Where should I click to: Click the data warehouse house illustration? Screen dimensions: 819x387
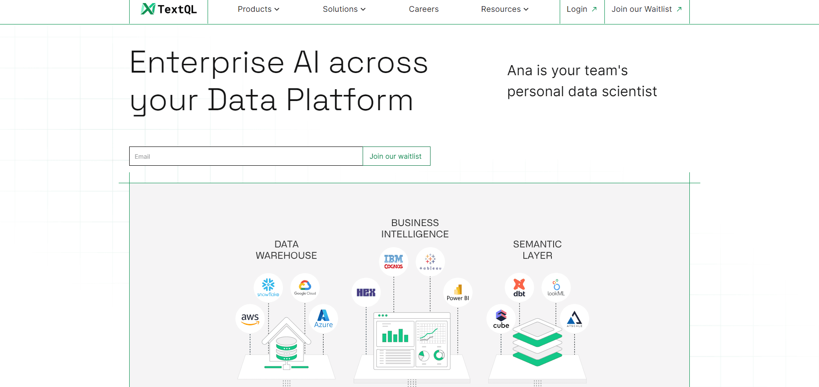coord(286,344)
